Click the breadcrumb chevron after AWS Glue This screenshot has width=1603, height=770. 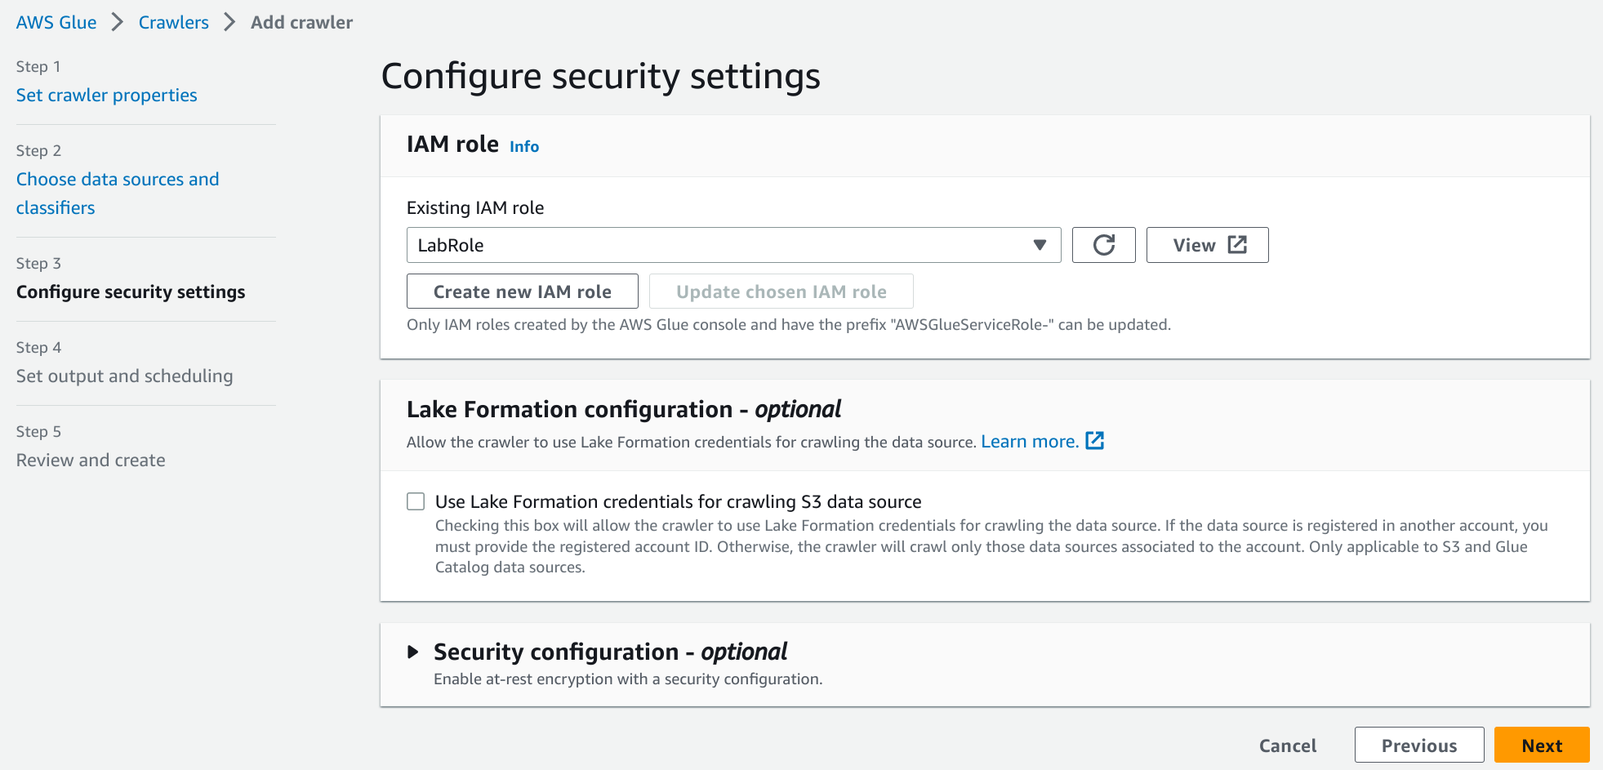click(118, 22)
